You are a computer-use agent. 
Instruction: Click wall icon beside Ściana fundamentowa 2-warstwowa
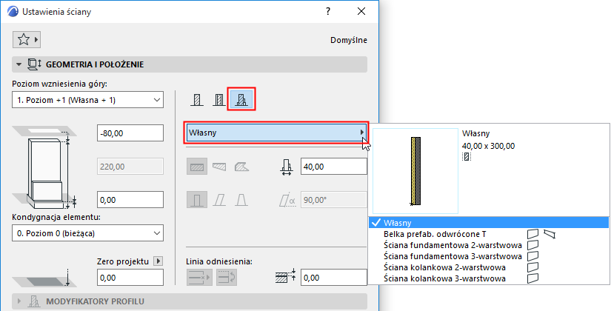coord(532,245)
